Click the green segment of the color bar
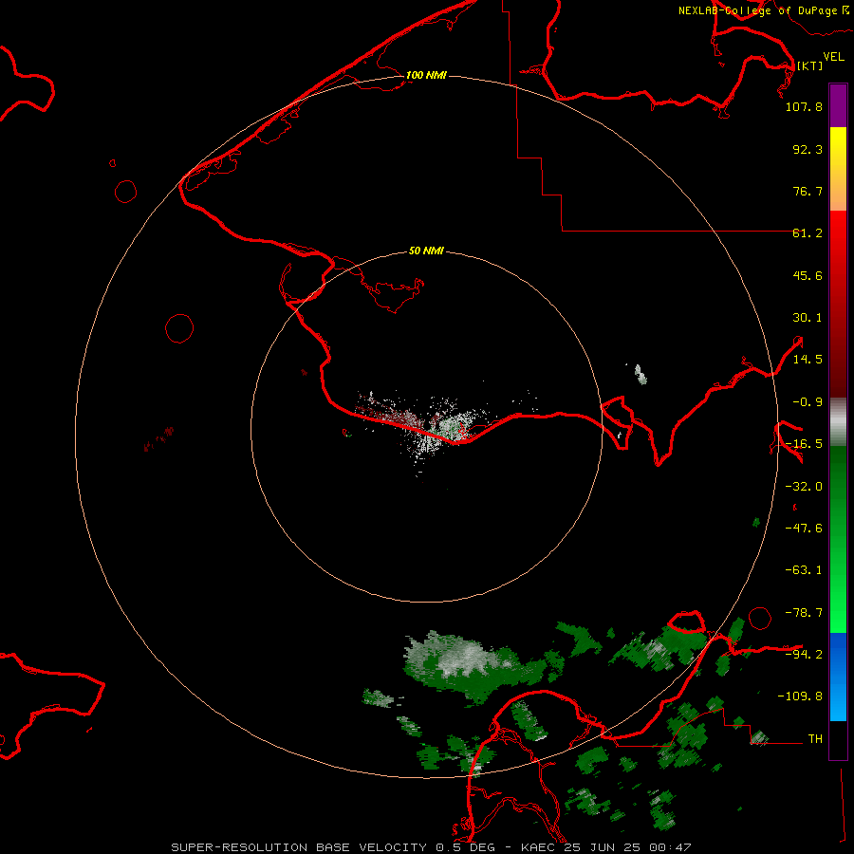Viewport: 854px width, 854px height. click(x=838, y=539)
